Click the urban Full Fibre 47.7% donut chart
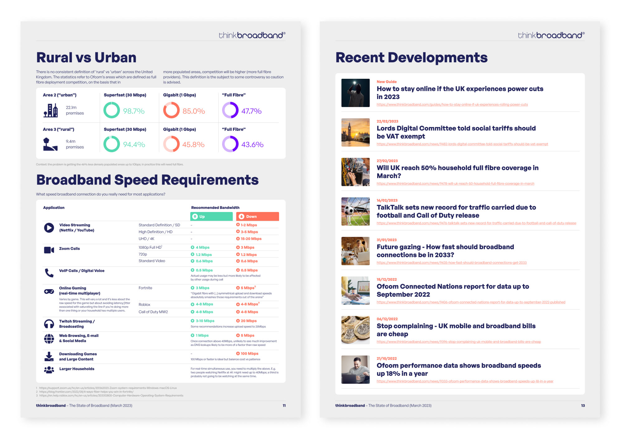 [x=230, y=110]
